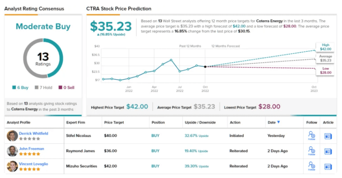342x178 pixels.
Task: Follow analyst Derrick Whitfield
Action: coord(312,135)
